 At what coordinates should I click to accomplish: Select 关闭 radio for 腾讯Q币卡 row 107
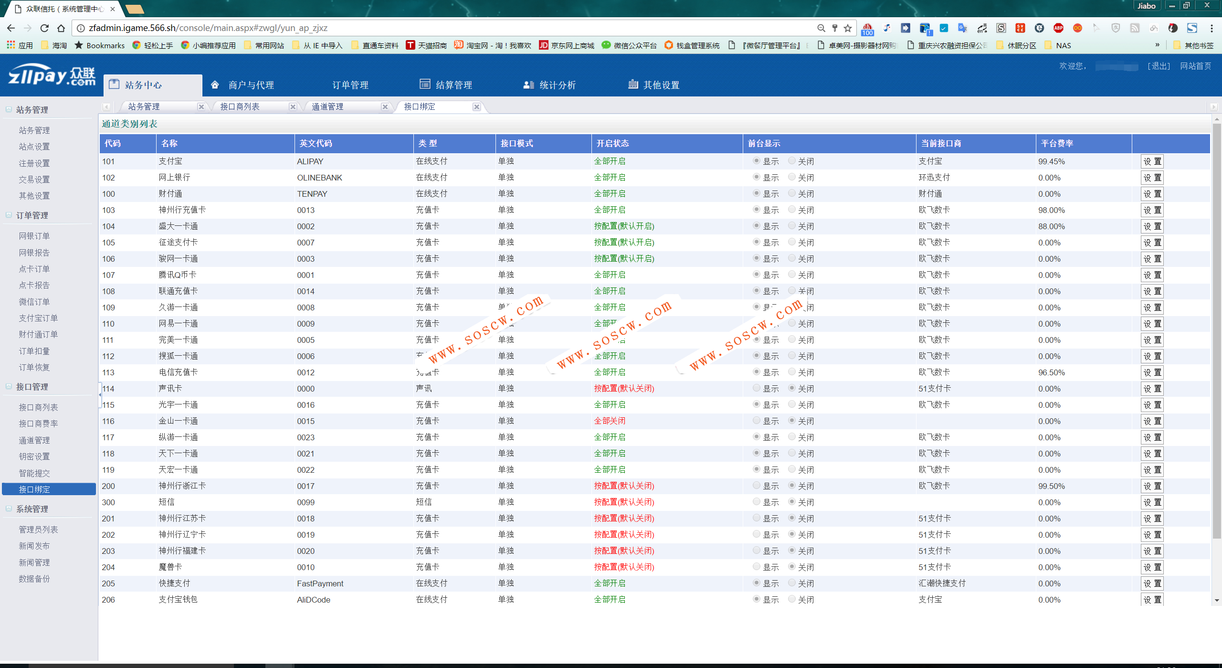pos(792,275)
